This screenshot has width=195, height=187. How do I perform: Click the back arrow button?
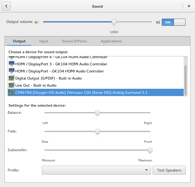[x=6, y=6]
